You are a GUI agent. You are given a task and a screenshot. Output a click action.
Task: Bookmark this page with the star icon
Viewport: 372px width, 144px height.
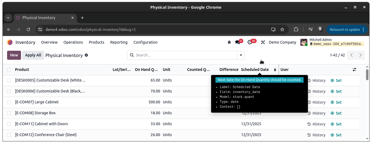pyautogui.click(x=282, y=29)
